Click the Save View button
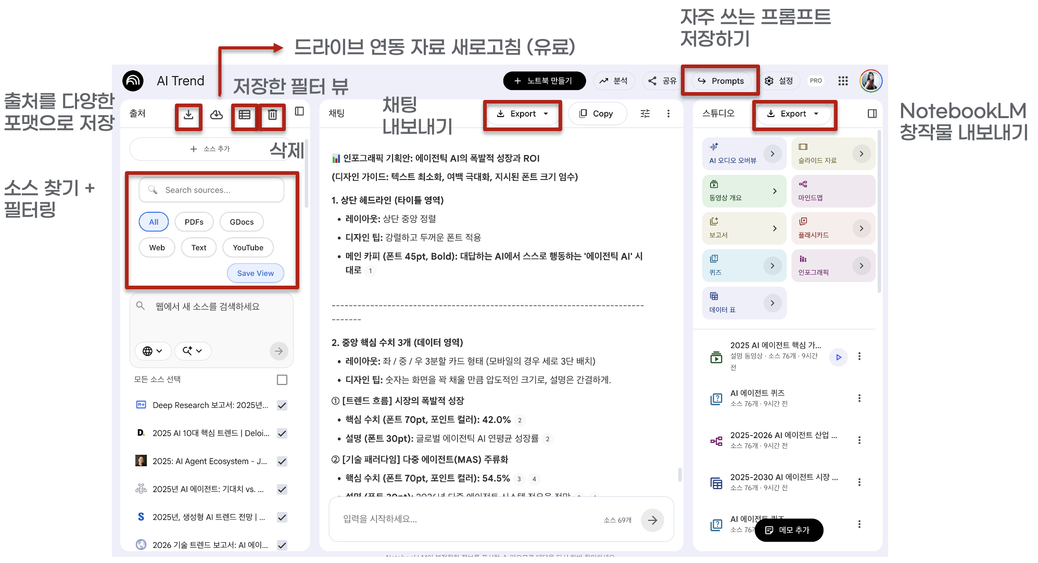This screenshot has width=1038, height=563. 256,273
